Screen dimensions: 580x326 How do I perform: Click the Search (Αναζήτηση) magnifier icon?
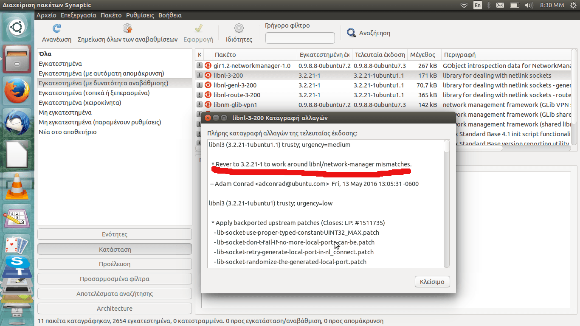click(x=351, y=33)
